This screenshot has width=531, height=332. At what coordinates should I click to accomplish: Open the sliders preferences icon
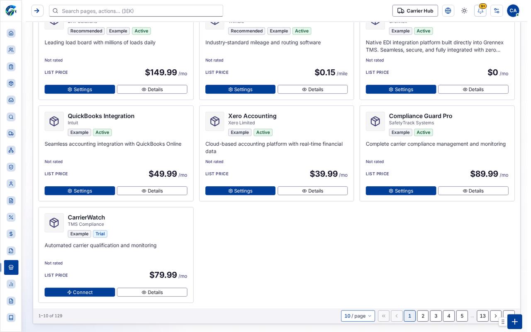click(x=497, y=11)
